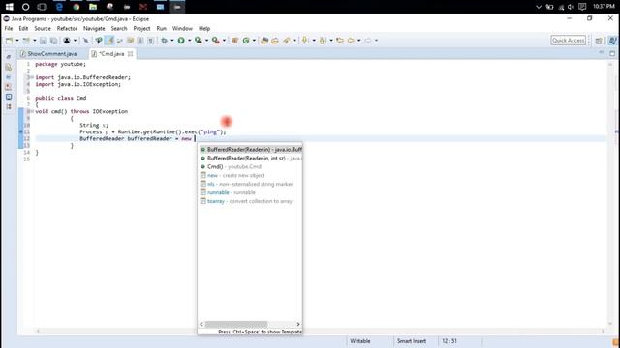
Task: Minimize the editor area icon
Action: click(602, 53)
